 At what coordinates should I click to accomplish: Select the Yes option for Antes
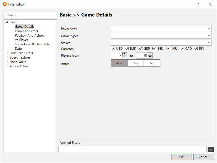[x=136, y=63]
